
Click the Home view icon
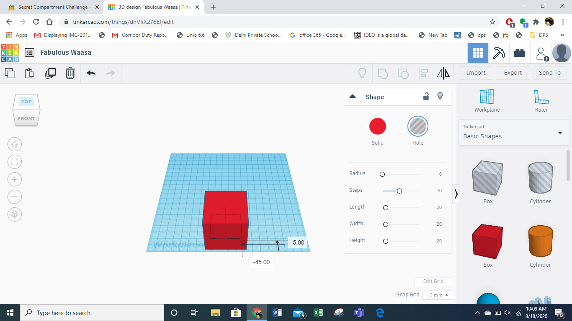coord(15,144)
